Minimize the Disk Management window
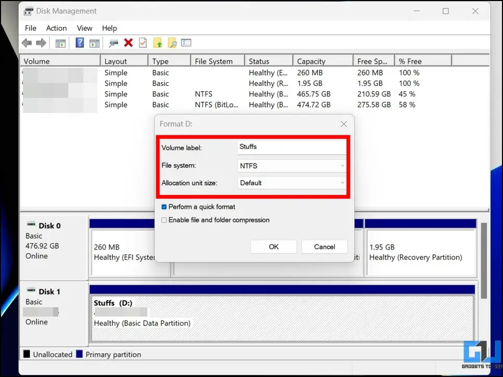The height and width of the screenshot is (377, 503). click(417, 11)
